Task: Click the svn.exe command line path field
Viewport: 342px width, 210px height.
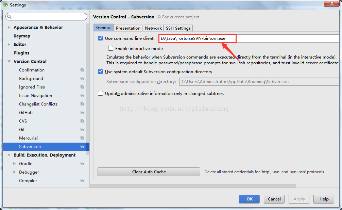Action: [249, 38]
